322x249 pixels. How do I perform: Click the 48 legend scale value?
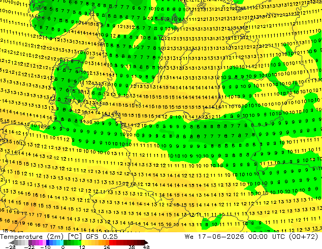pos(146,247)
